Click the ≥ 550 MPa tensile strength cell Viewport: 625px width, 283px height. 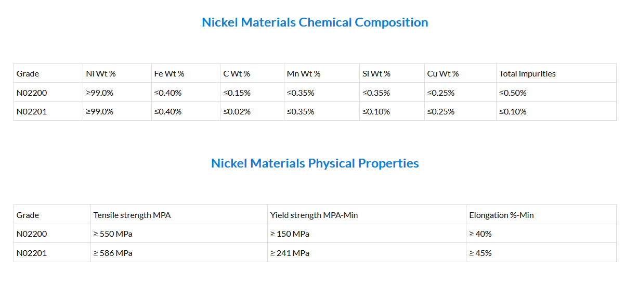point(113,234)
